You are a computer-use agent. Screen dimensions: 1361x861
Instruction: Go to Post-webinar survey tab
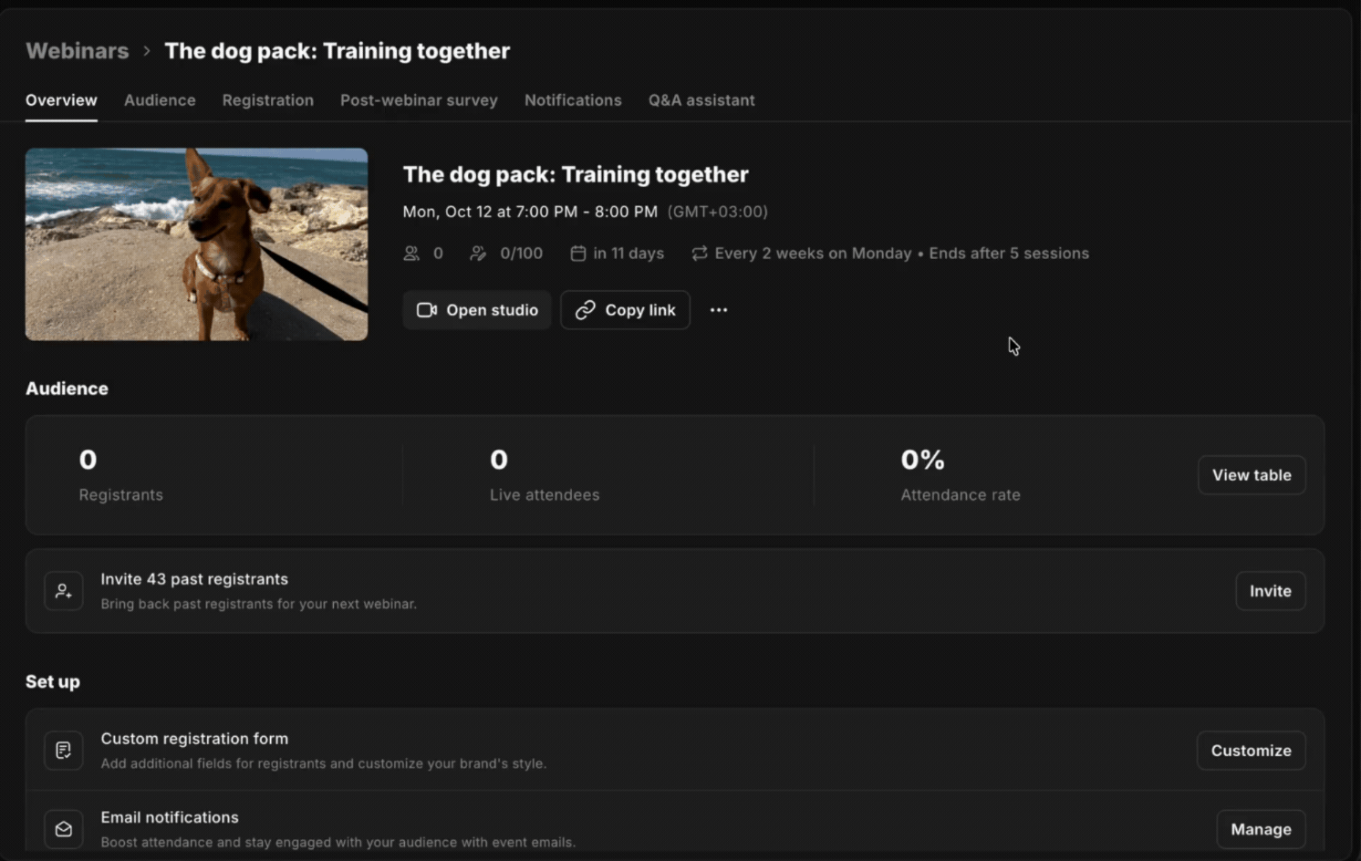tap(419, 100)
